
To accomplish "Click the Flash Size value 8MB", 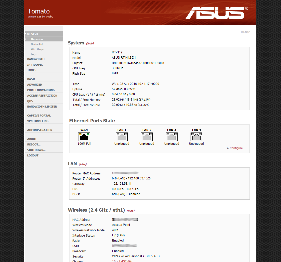I will coord(115,73).
